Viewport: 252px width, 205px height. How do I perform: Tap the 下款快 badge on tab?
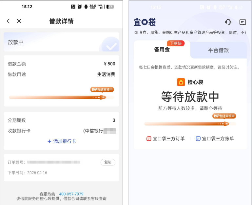[x=176, y=43]
